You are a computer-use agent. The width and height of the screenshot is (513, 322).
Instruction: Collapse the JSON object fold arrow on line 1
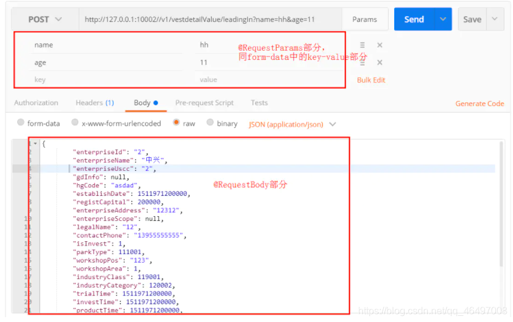point(36,143)
